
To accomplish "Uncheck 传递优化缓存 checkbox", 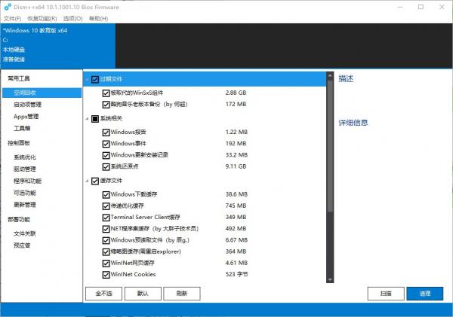I will click(106, 206).
